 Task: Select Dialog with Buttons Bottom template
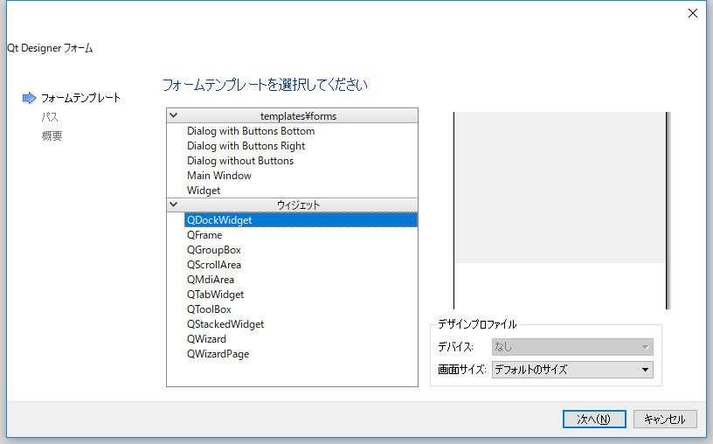coord(250,131)
